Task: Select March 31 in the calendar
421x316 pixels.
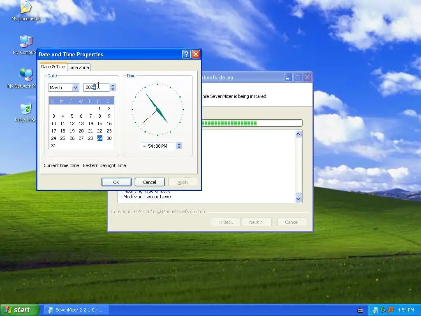Action: tap(54, 146)
